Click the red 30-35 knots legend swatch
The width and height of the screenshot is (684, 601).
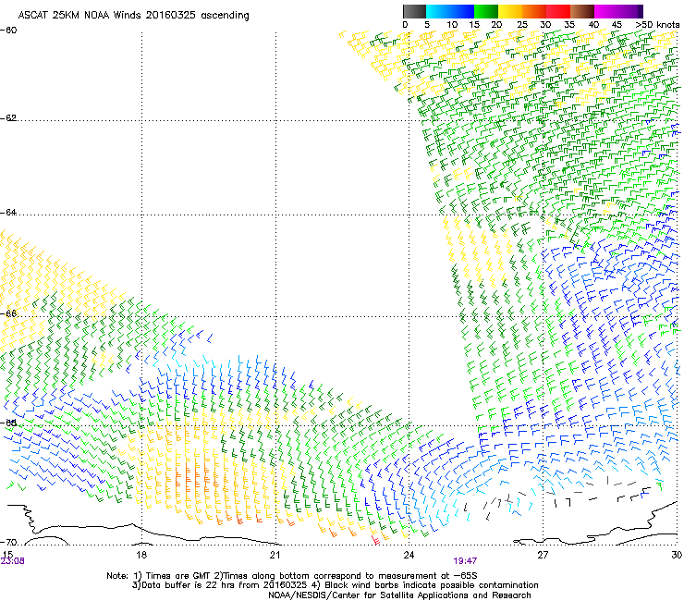(558, 11)
